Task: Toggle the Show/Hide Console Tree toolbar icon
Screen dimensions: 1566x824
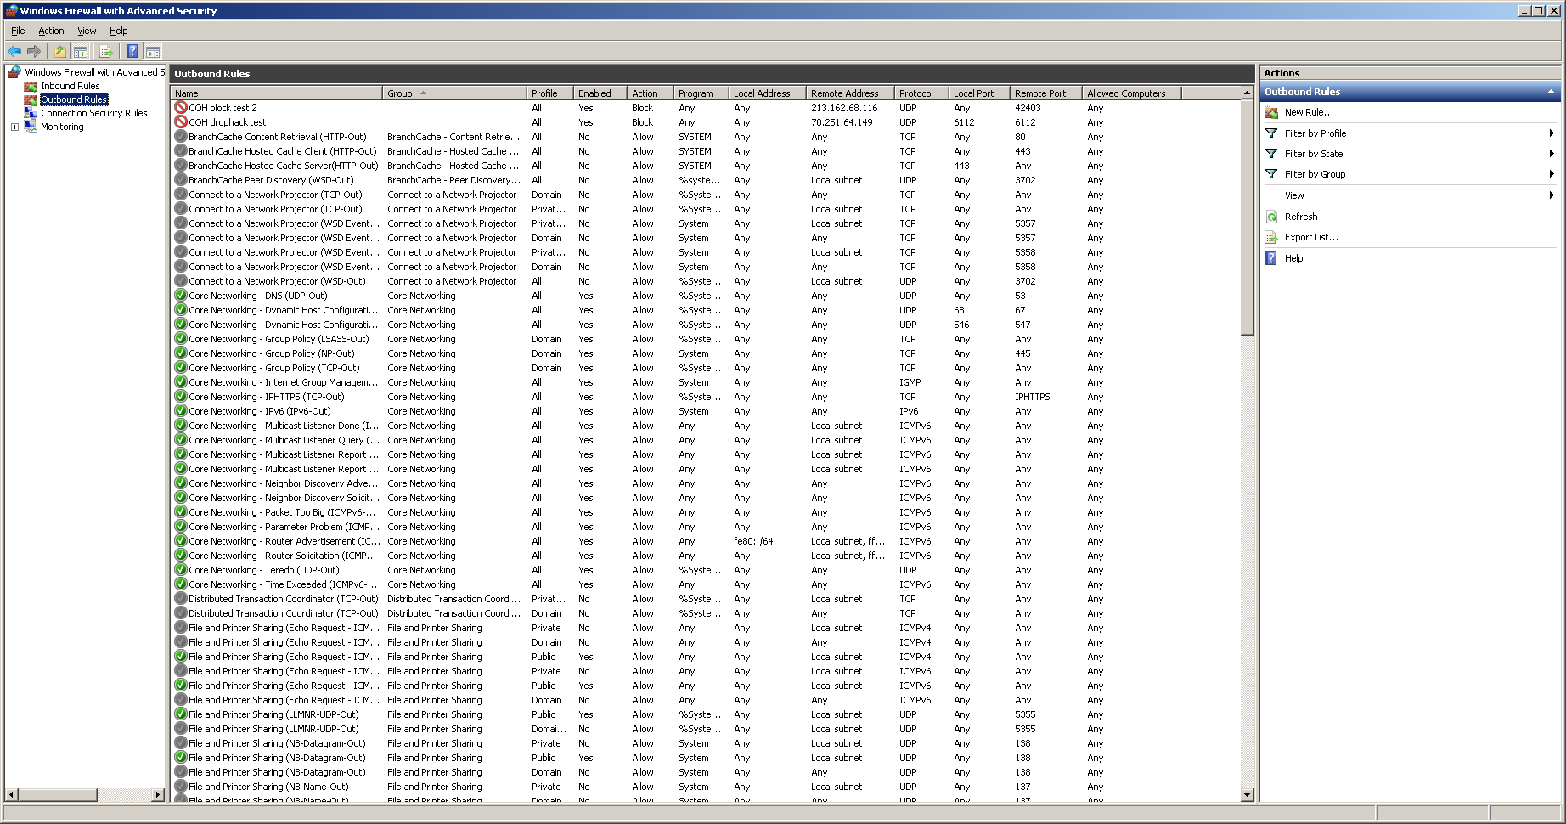Action: [x=81, y=52]
